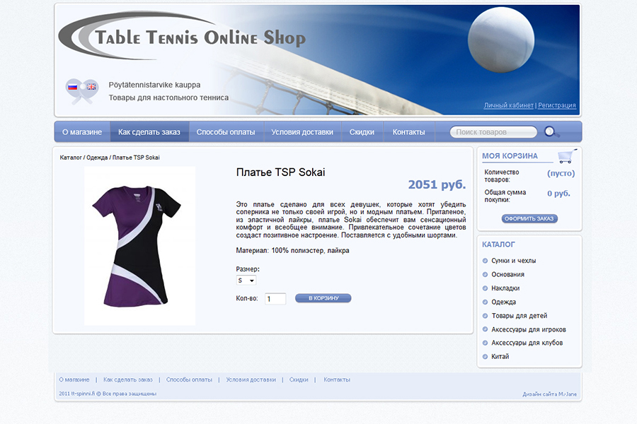Focus the Поиск товаров search field

[493, 132]
